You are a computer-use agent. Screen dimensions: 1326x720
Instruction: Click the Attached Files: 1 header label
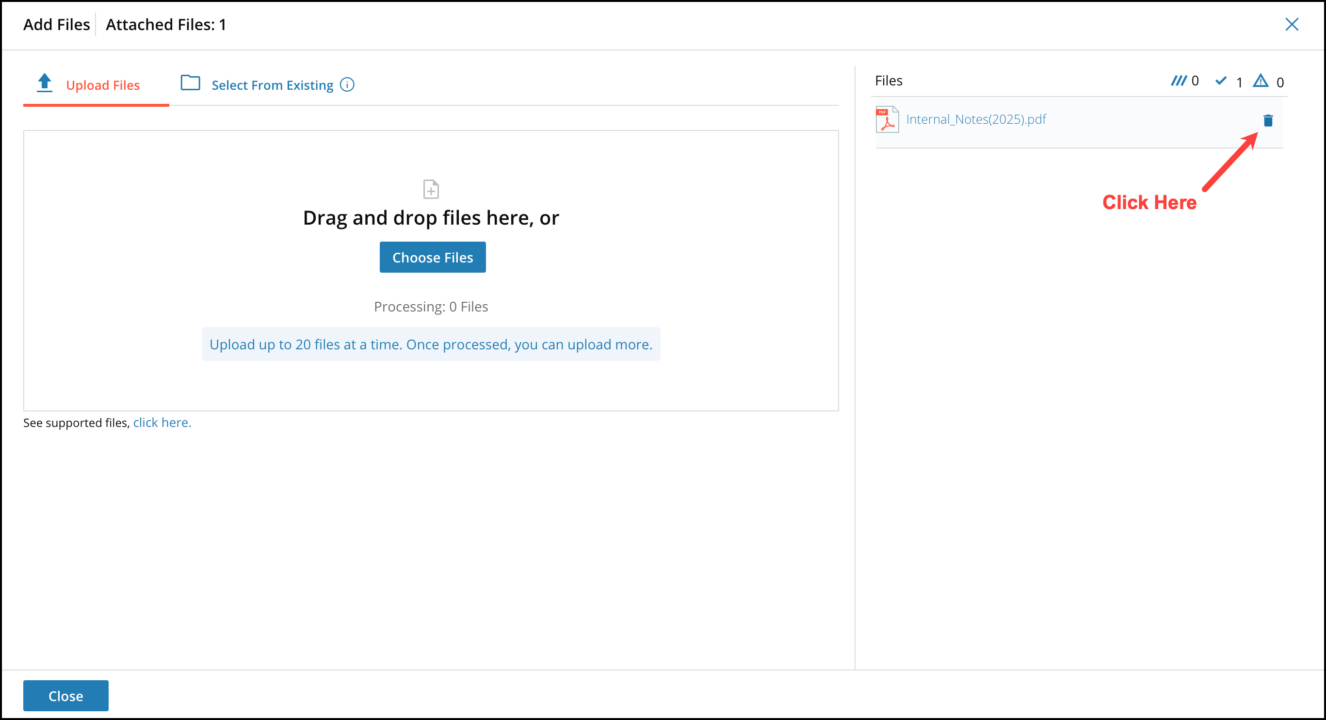point(166,24)
